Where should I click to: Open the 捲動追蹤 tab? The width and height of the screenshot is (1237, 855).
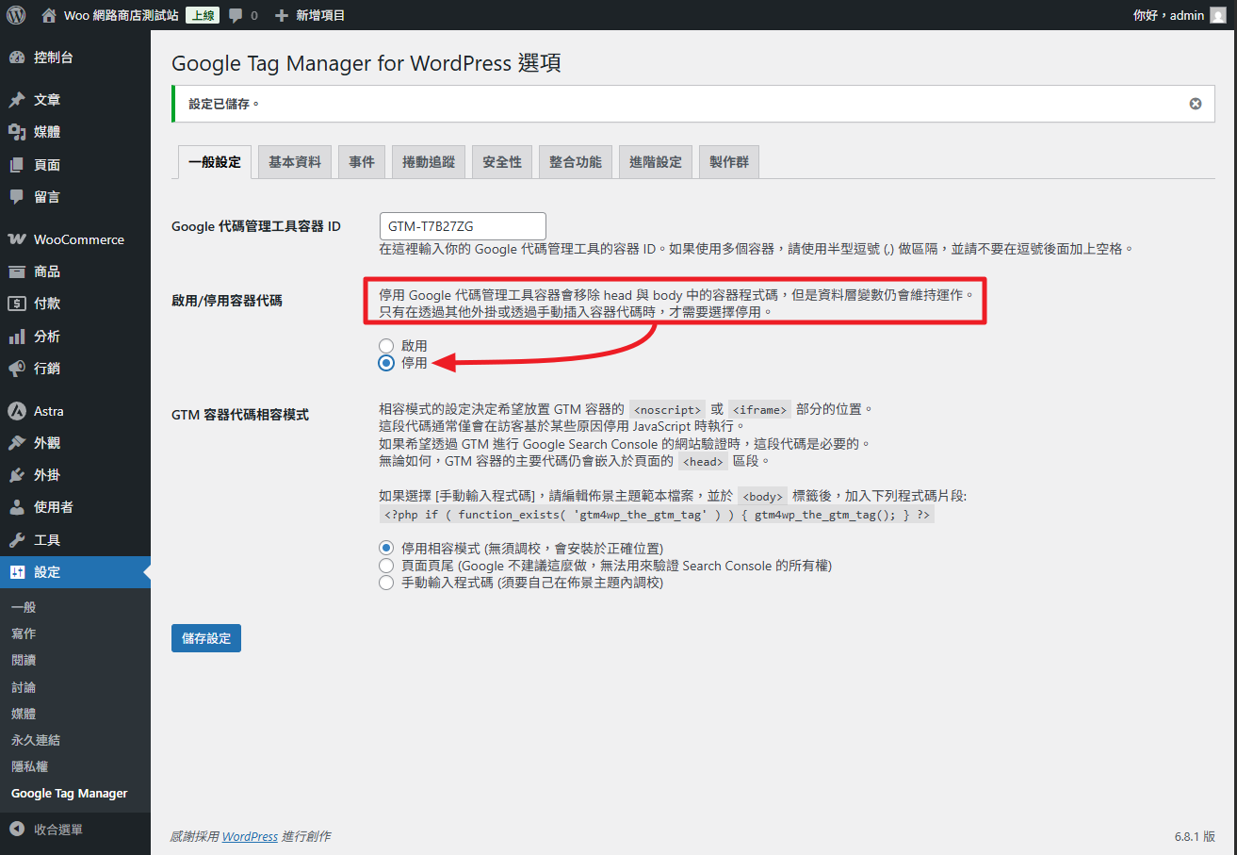point(429,162)
